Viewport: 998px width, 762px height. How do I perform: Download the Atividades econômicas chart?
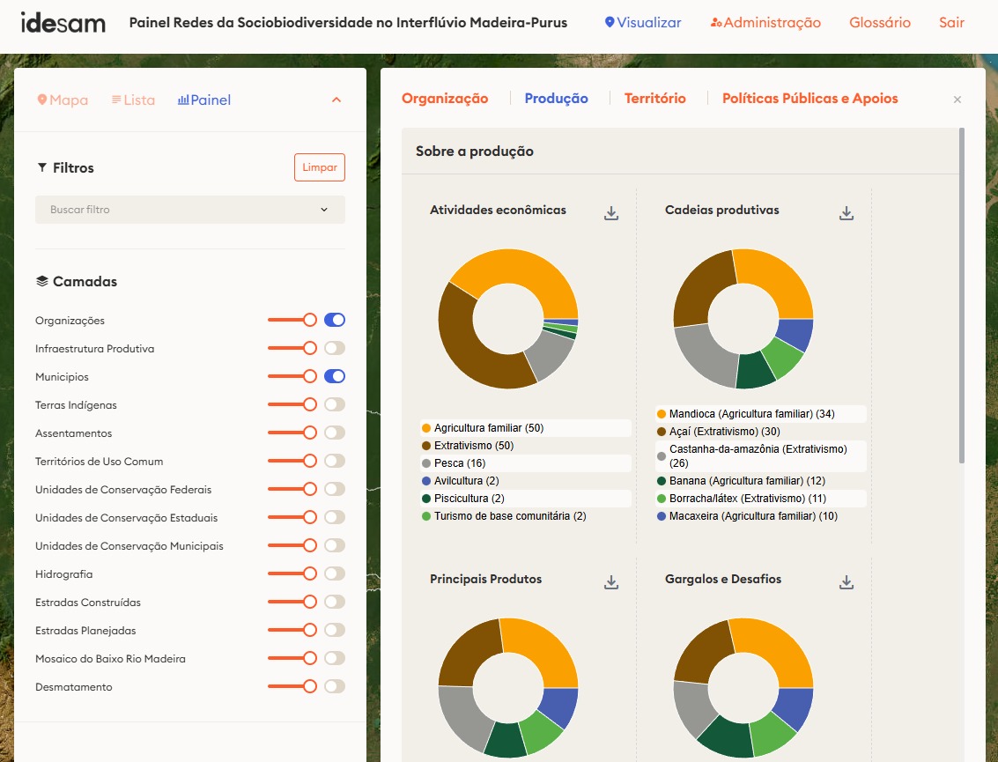point(611,213)
